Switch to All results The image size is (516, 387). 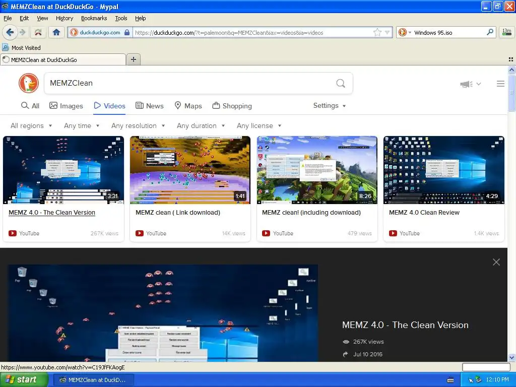click(30, 106)
